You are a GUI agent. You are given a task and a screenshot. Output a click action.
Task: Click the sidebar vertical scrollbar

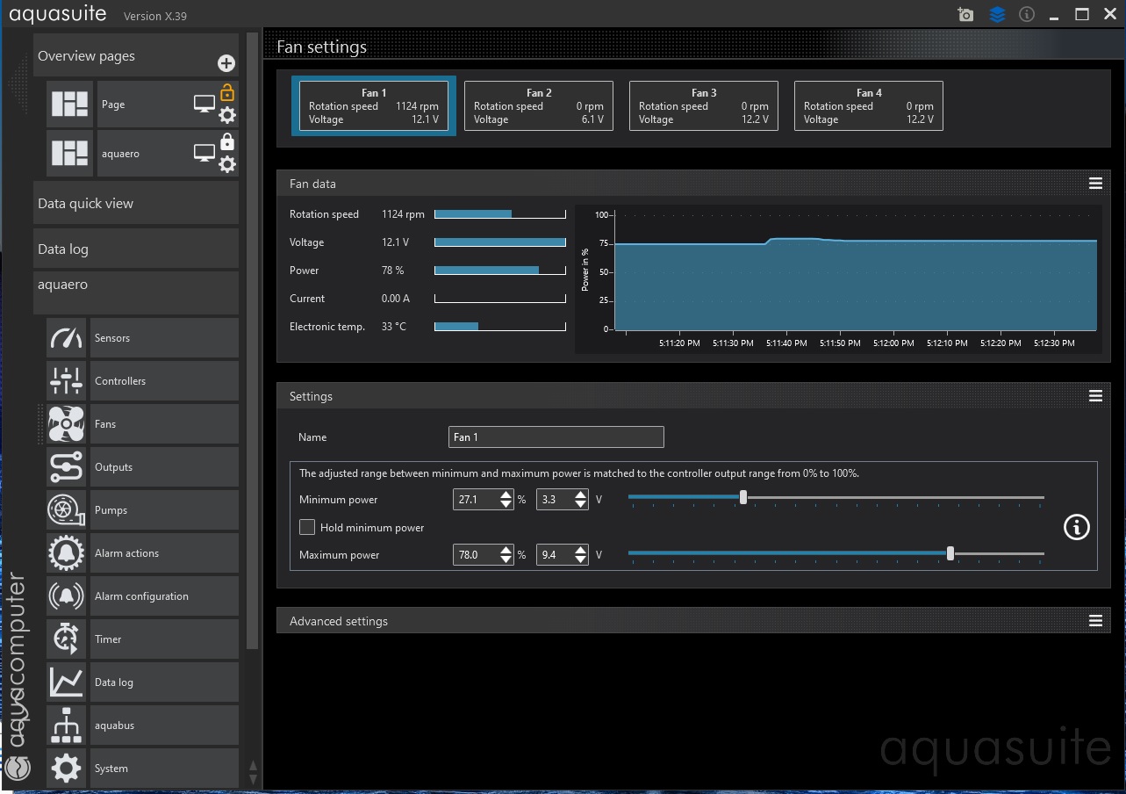[253, 341]
